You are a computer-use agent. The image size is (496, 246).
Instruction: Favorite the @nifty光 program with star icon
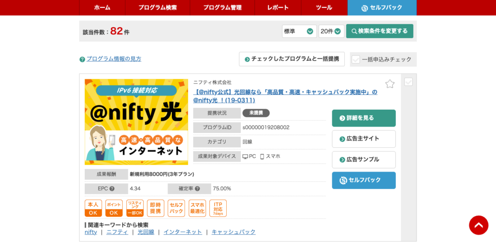(390, 84)
